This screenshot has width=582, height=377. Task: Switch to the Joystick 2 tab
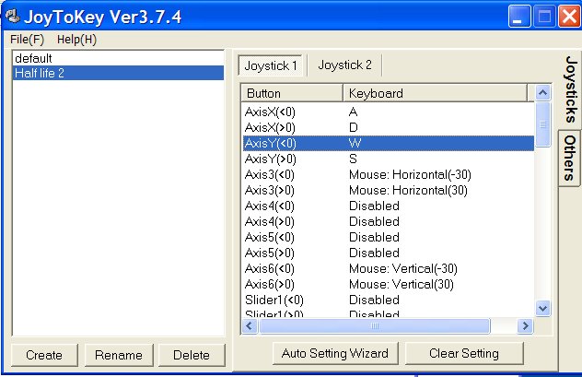tap(344, 65)
